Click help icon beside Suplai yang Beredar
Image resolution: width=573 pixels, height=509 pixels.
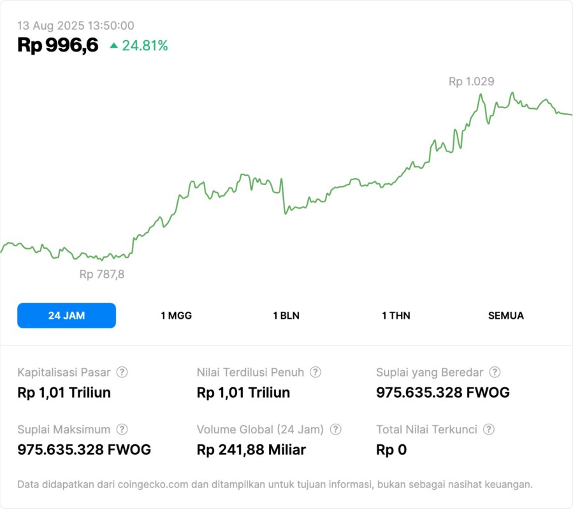click(495, 372)
